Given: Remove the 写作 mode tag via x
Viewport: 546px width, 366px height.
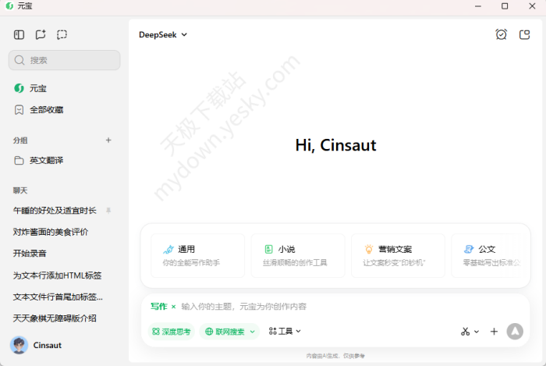Looking at the screenshot, I should click(x=174, y=307).
